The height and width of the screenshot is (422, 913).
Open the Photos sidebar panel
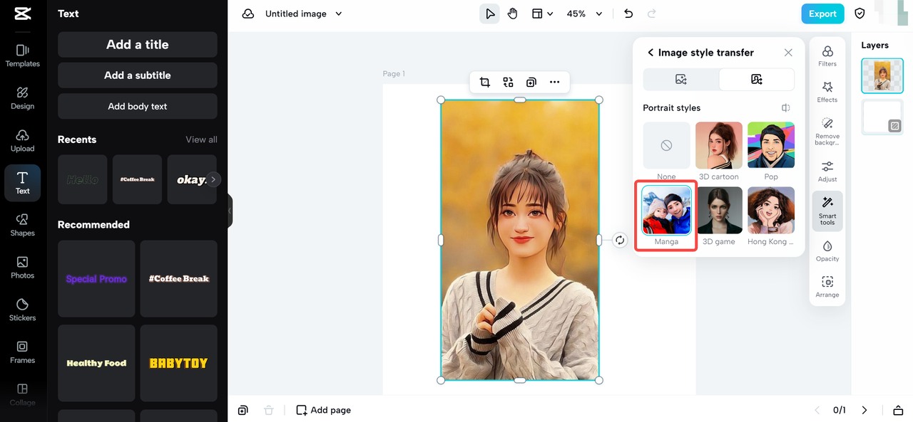click(x=23, y=268)
